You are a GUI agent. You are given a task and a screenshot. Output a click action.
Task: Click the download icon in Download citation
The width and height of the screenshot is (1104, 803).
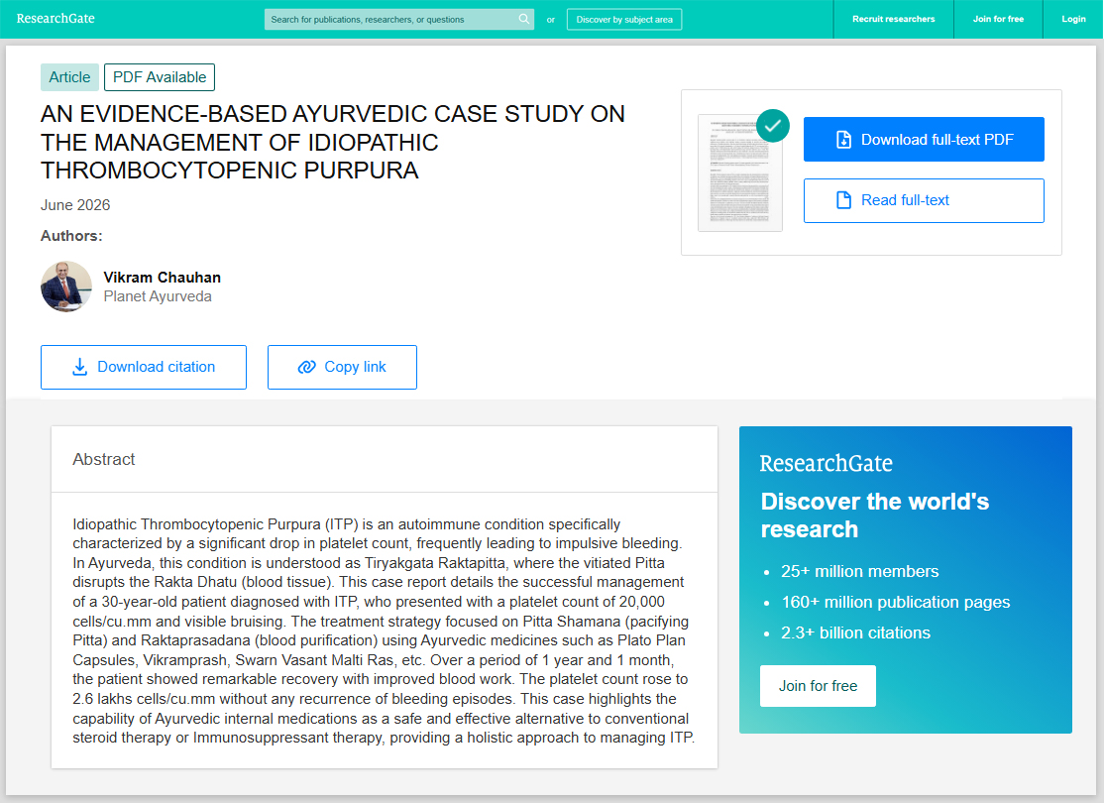(x=80, y=367)
